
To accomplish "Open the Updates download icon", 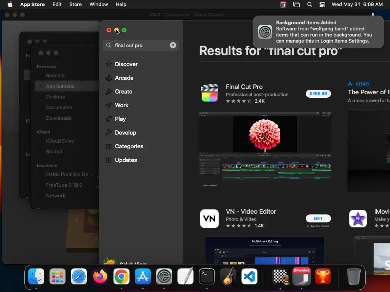I will click(x=109, y=160).
